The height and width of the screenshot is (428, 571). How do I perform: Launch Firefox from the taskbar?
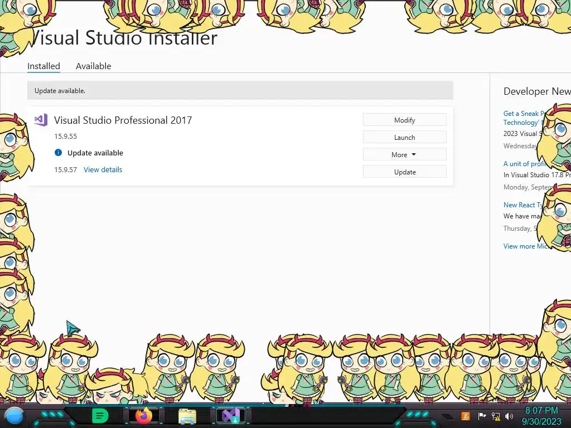[x=144, y=416]
